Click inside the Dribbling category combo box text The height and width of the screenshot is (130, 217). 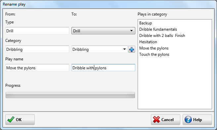tap(80, 49)
